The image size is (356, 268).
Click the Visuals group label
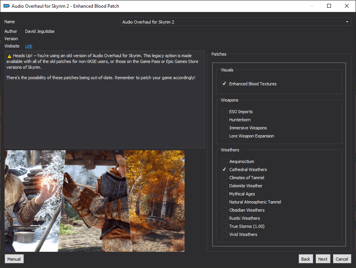[227, 70]
